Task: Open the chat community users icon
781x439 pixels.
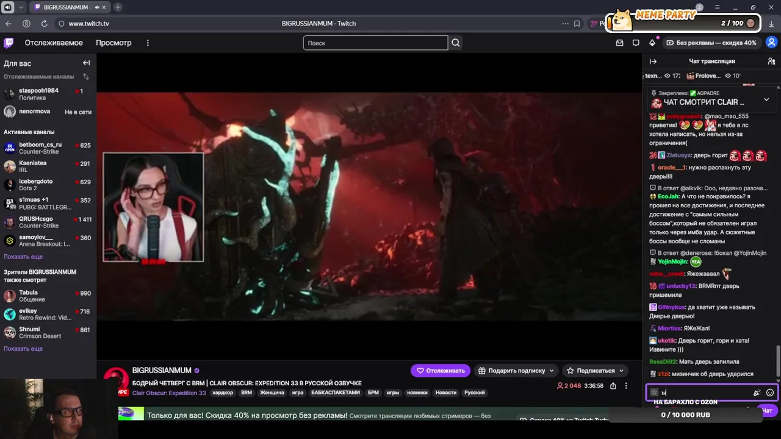Action: 771,61
